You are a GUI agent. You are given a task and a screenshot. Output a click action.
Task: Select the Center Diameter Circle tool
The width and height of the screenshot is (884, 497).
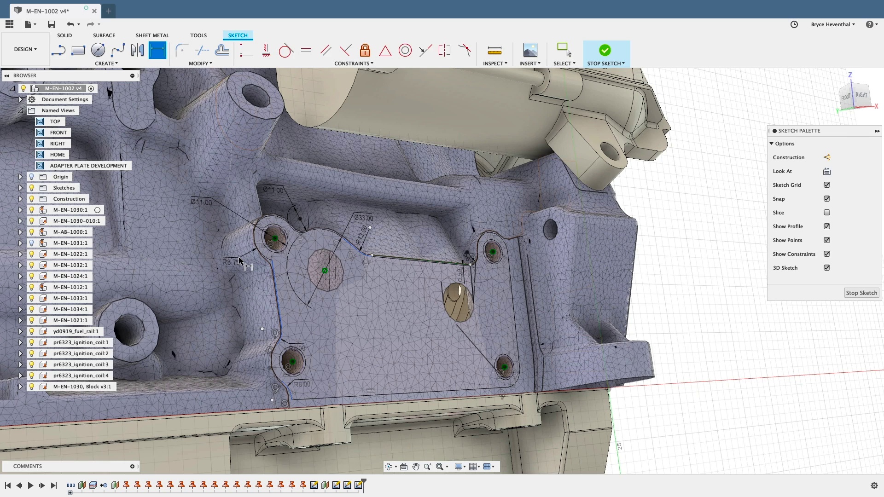coord(98,50)
